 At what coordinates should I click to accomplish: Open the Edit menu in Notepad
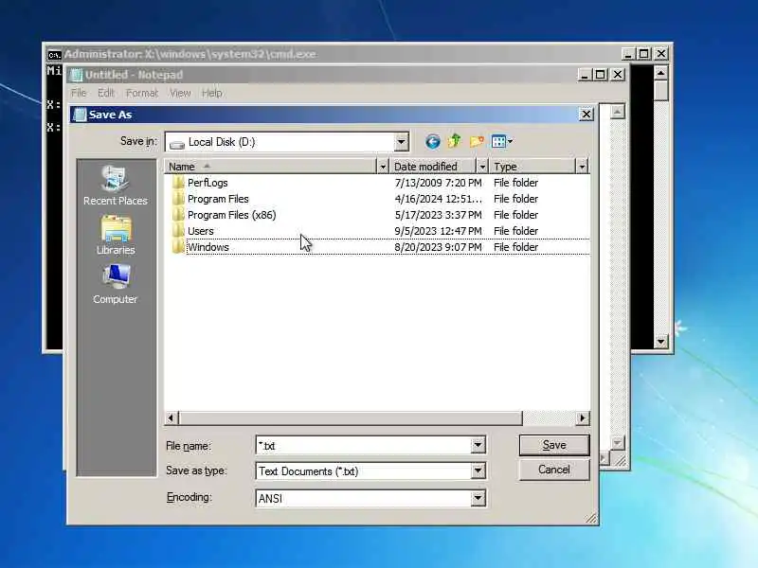click(106, 93)
